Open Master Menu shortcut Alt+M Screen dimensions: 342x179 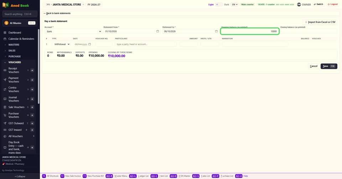coord(116,176)
